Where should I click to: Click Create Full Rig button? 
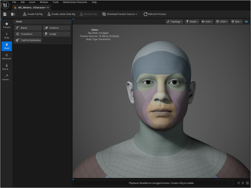(33, 14)
